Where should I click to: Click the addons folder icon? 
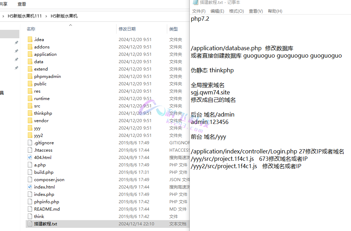click(30, 47)
